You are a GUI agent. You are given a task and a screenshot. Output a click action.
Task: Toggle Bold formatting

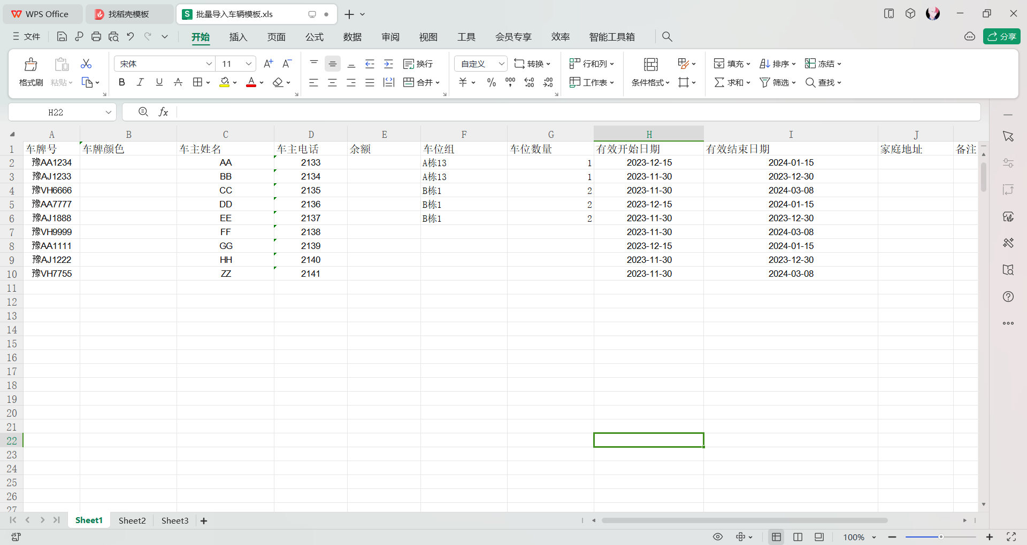tap(122, 82)
